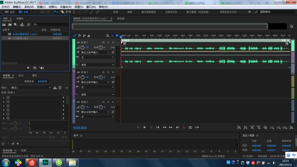Switch to Multitrack editor view

(24, 12)
